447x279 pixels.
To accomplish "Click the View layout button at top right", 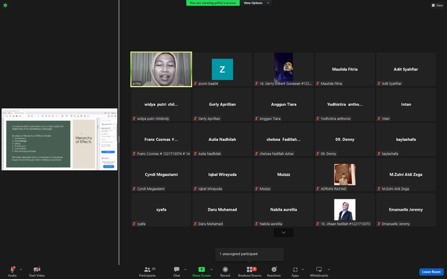I will tap(437, 5).
